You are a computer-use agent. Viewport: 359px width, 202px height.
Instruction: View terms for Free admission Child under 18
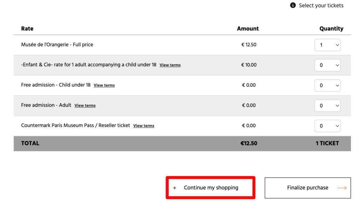(x=104, y=85)
